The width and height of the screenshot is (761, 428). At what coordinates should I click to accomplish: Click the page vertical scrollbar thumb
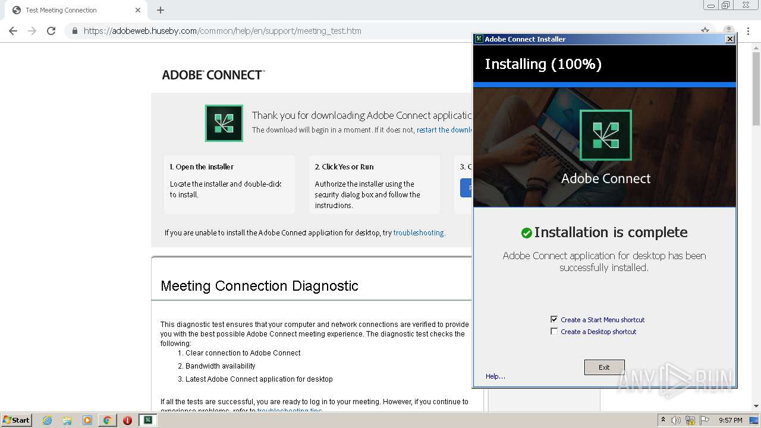[x=756, y=89]
